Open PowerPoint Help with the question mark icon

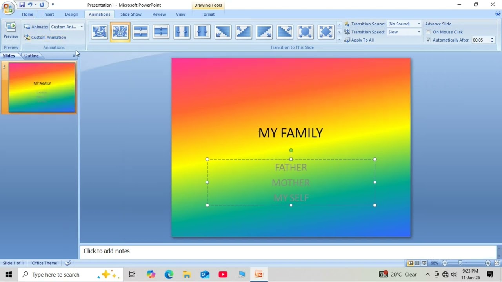pos(498,14)
